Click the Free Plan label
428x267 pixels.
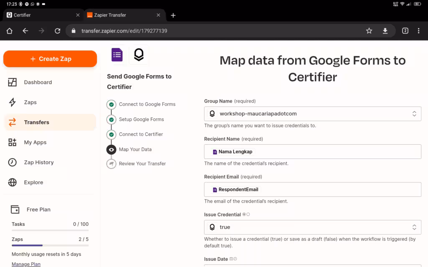pos(38,209)
